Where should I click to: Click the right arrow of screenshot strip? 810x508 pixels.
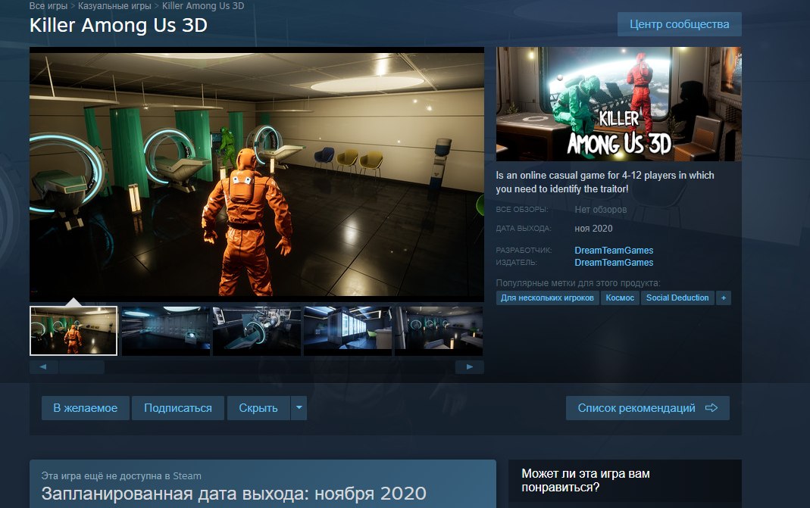click(470, 366)
